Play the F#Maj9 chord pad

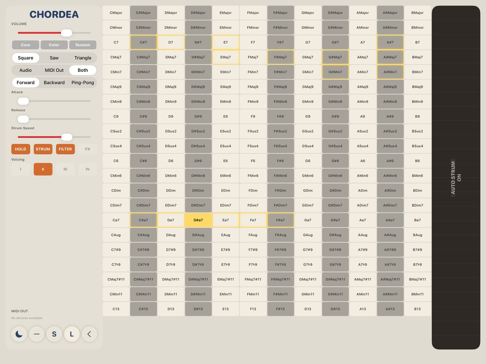click(x=280, y=87)
